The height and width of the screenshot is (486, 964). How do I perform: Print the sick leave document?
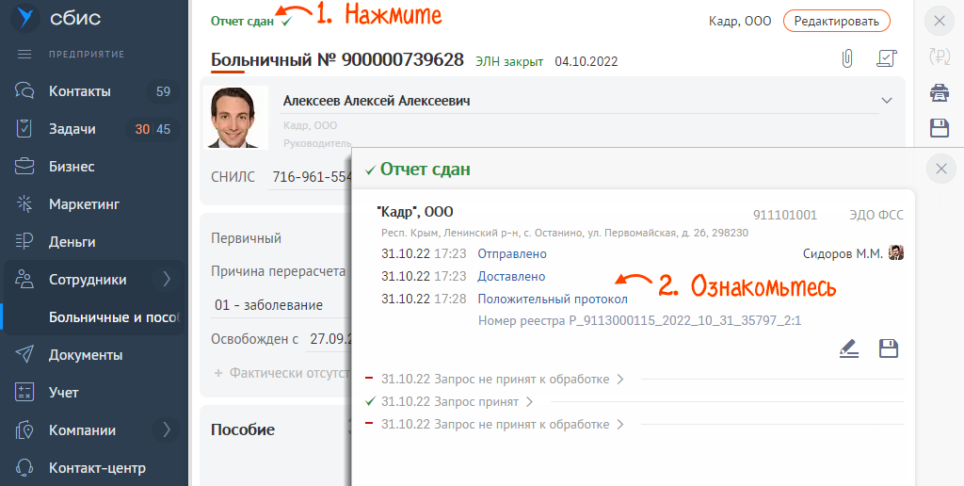[x=939, y=93]
